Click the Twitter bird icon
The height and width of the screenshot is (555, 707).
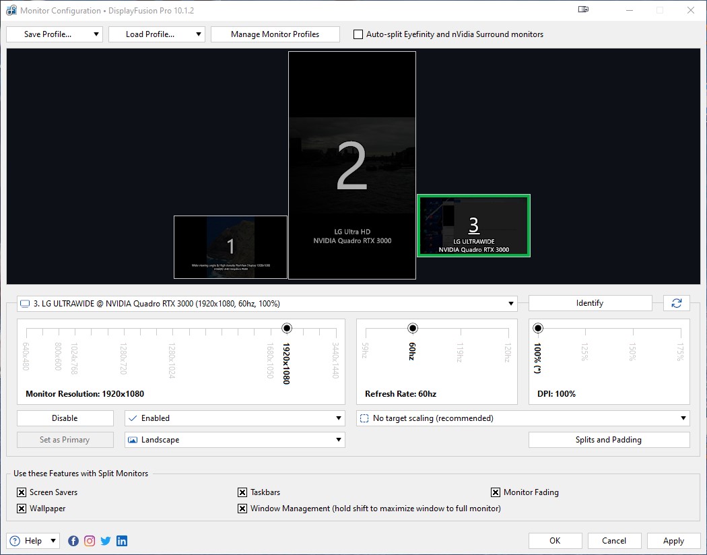(x=106, y=541)
